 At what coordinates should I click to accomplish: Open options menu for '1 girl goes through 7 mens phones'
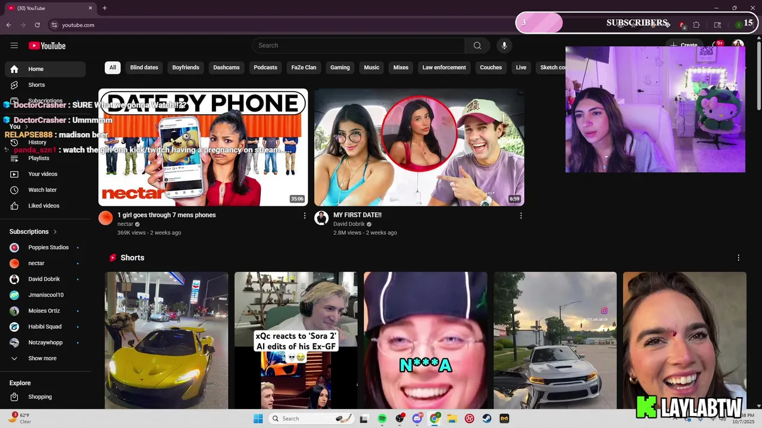tap(305, 216)
